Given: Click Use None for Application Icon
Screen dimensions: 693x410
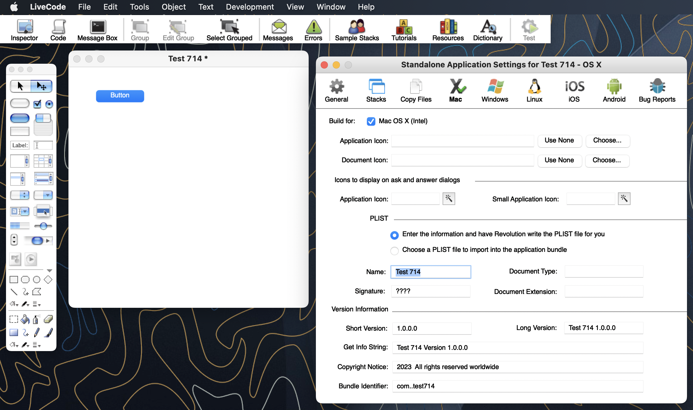Looking at the screenshot, I should pos(560,141).
